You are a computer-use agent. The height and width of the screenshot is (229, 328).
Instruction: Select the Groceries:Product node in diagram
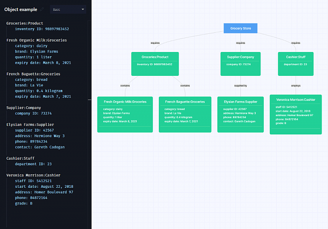pyautogui.click(x=155, y=64)
